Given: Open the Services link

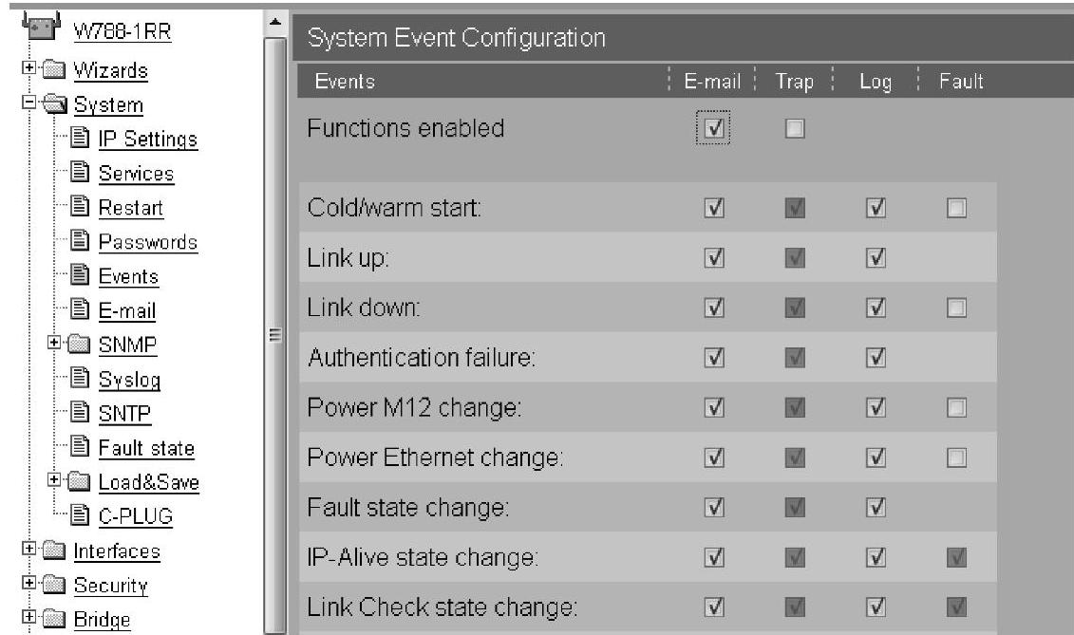Looking at the screenshot, I should pyautogui.click(x=136, y=174).
